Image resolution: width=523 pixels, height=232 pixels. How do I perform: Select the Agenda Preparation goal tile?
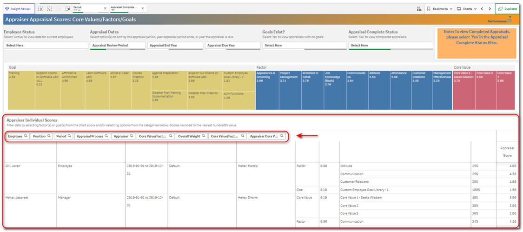[x=169, y=80]
